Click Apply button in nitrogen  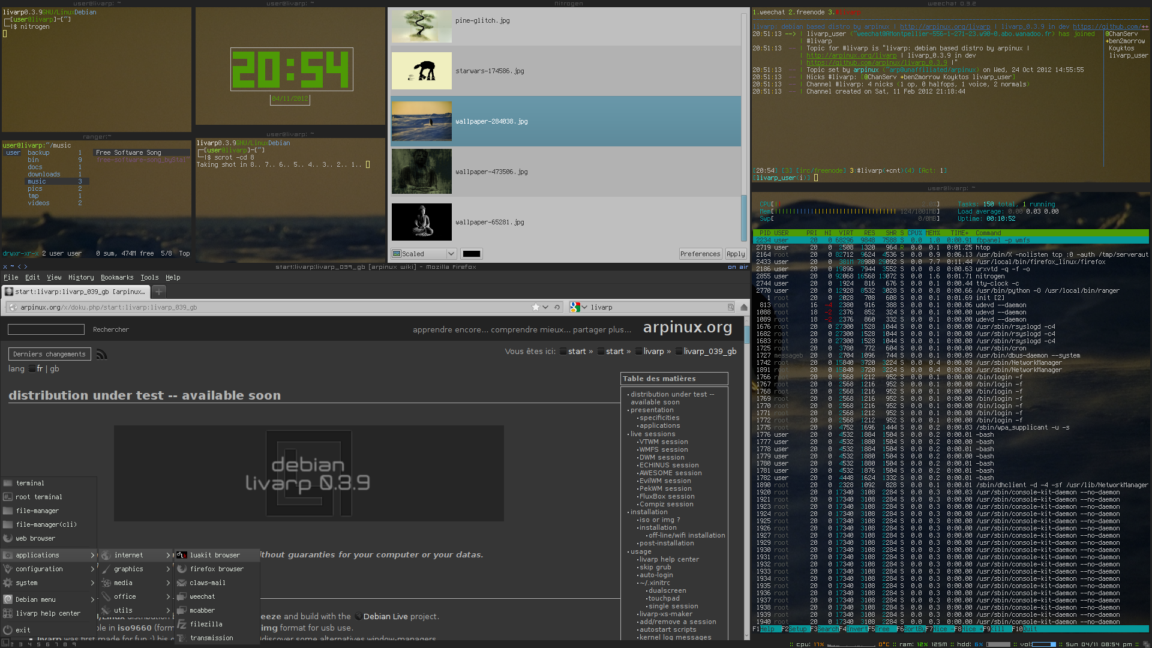pyautogui.click(x=736, y=254)
